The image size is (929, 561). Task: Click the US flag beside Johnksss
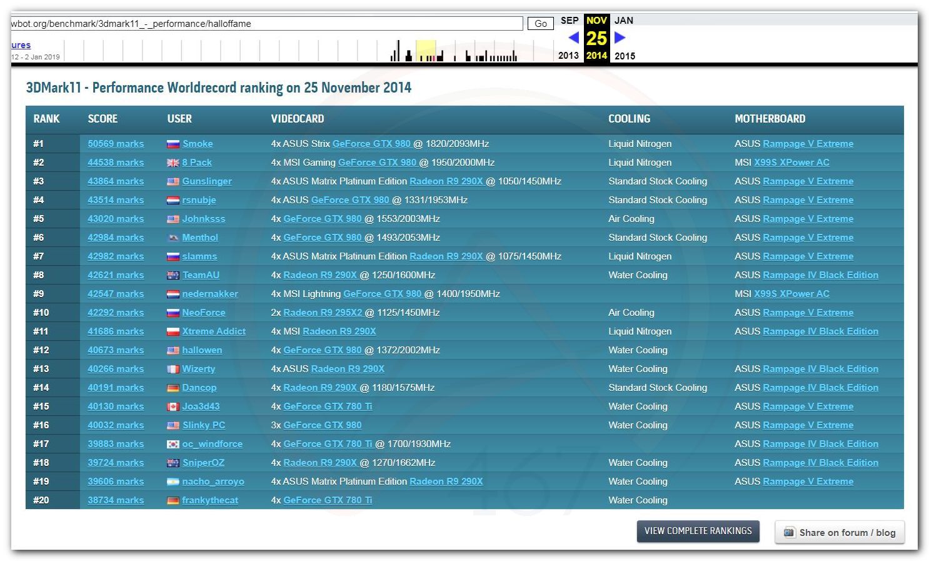point(173,219)
